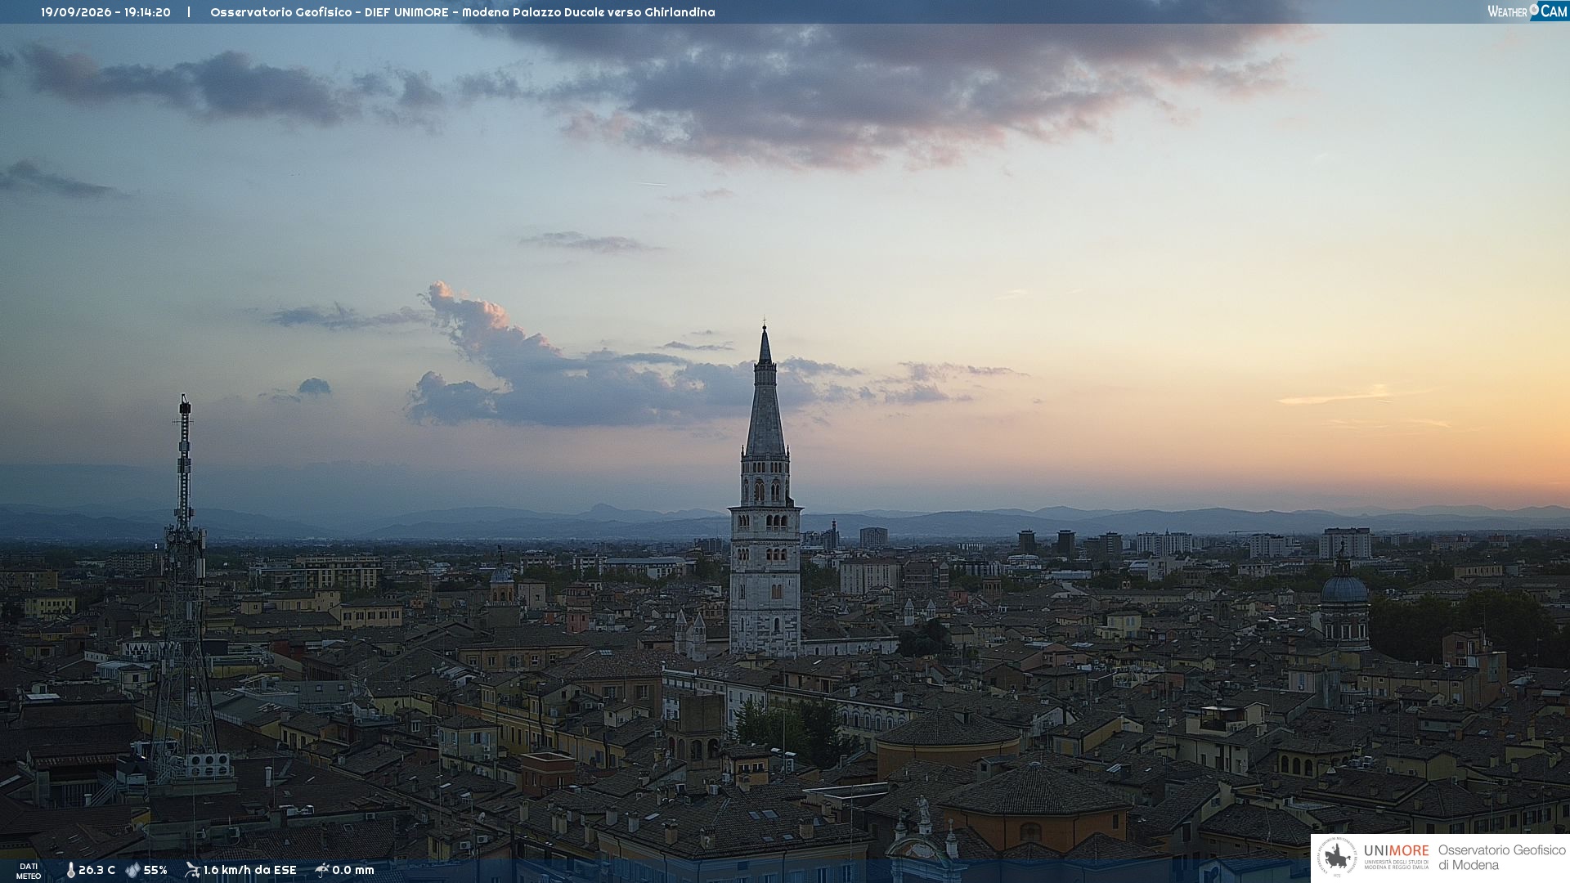Click the humidity water droplets icon
This screenshot has width=1570, height=883.
pyautogui.click(x=132, y=870)
